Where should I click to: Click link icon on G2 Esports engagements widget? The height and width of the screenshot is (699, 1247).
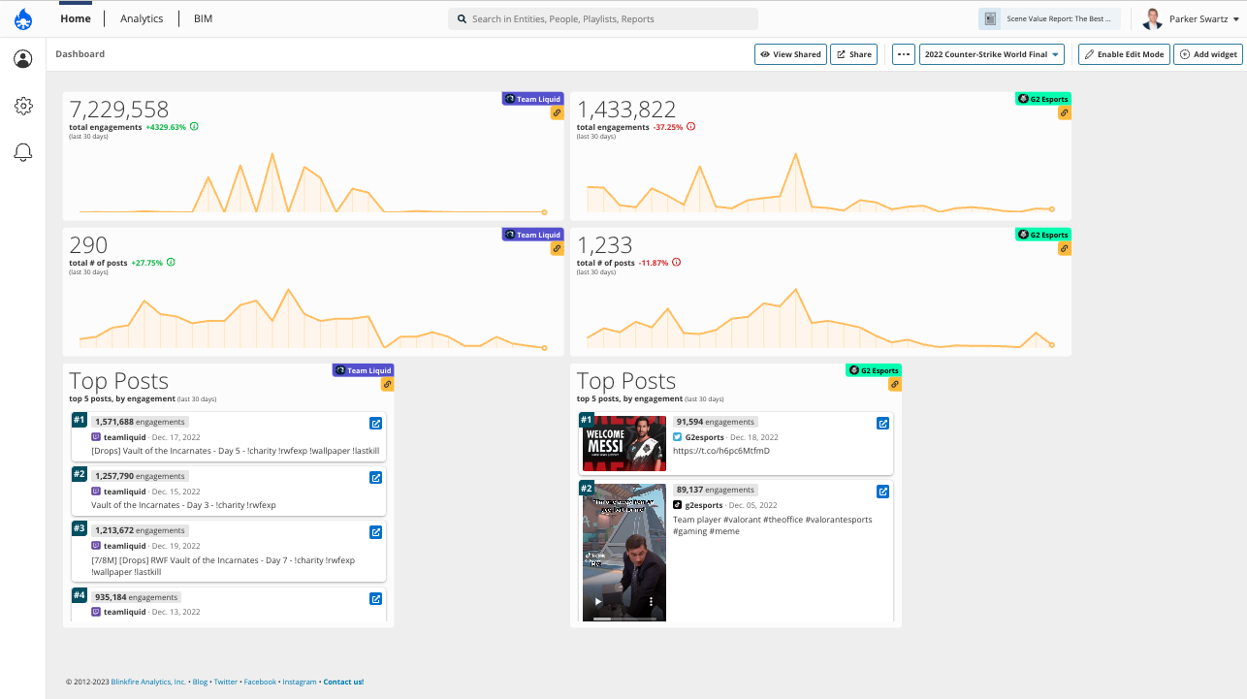coord(1065,112)
